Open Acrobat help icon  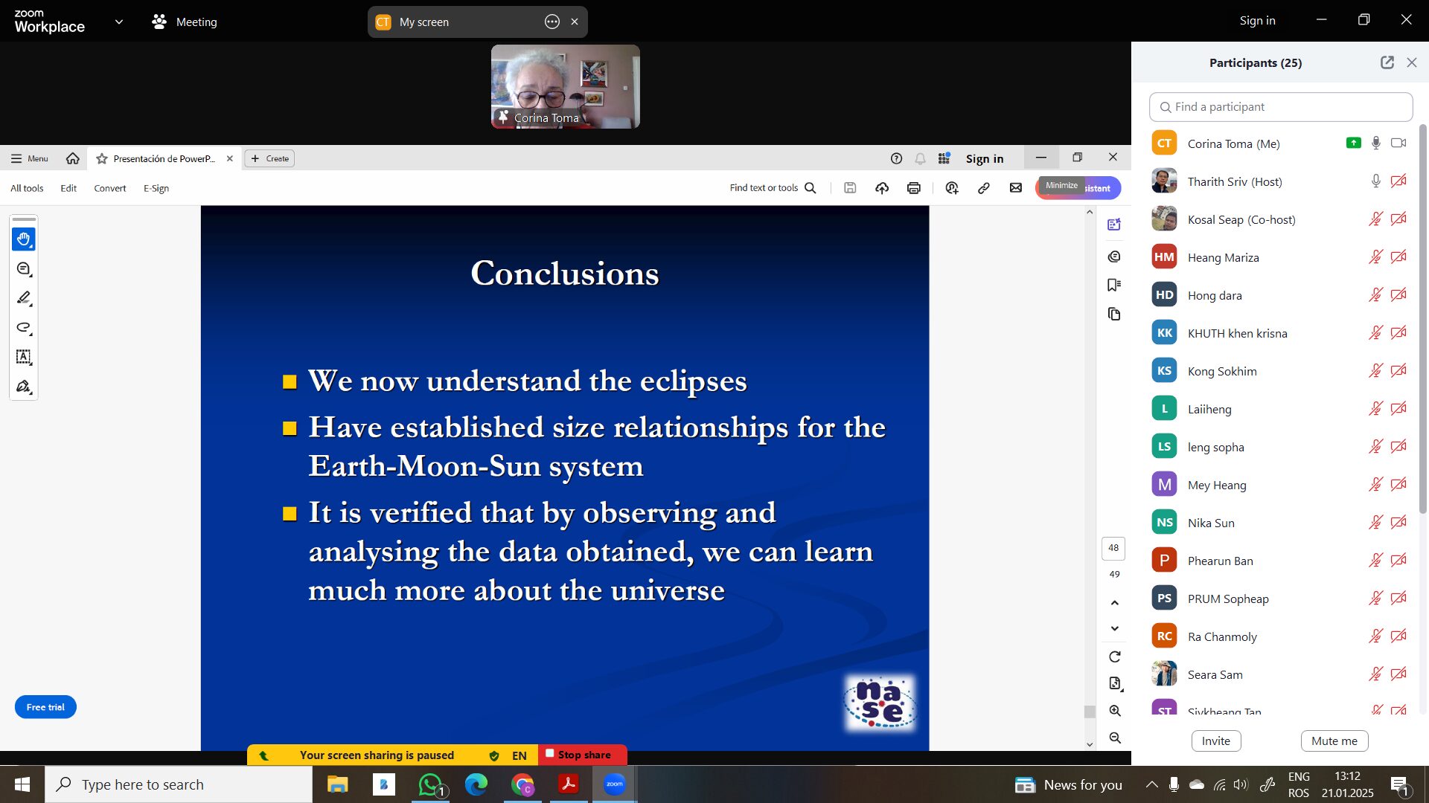point(896,158)
